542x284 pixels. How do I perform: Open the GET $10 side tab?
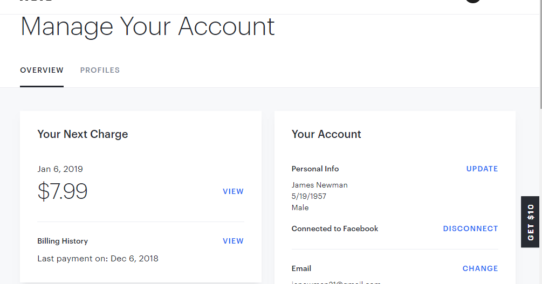531,222
